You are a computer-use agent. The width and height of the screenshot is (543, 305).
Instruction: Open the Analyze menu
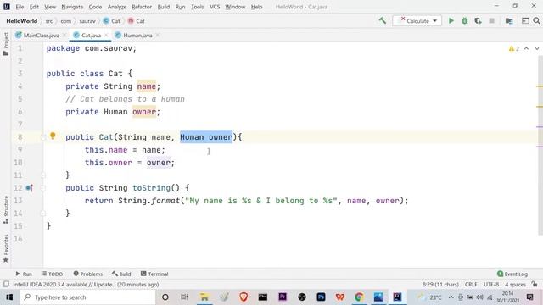(x=117, y=7)
